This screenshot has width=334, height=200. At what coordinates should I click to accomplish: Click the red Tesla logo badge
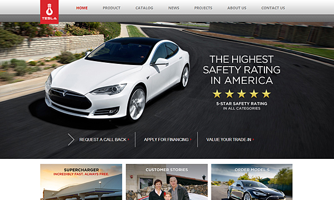(49, 12)
